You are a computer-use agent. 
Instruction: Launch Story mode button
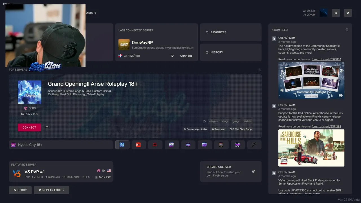tap(20, 190)
